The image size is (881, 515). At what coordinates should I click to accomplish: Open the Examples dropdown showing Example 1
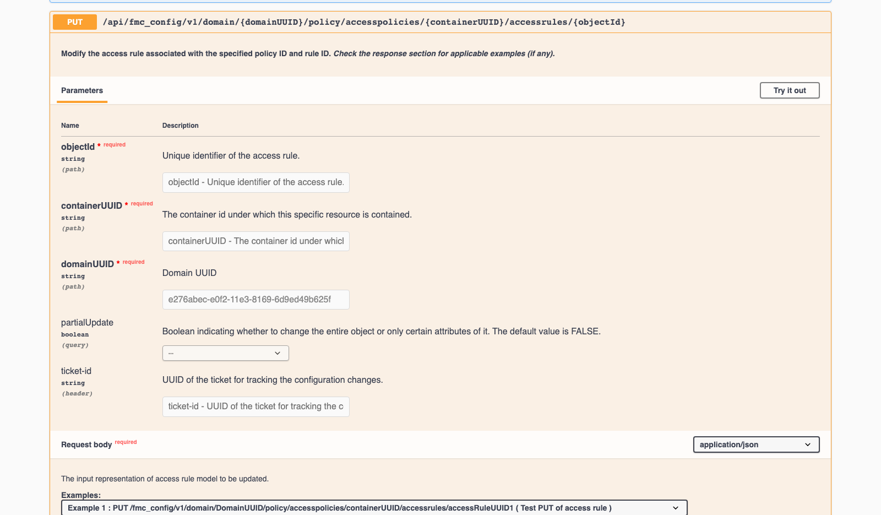(x=374, y=508)
